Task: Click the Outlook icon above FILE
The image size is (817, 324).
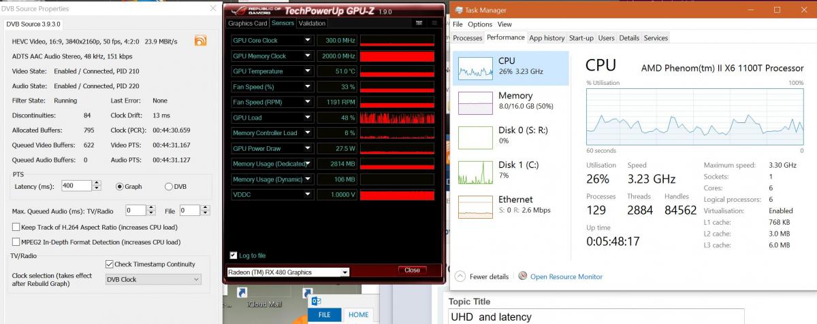Action: (316, 300)
